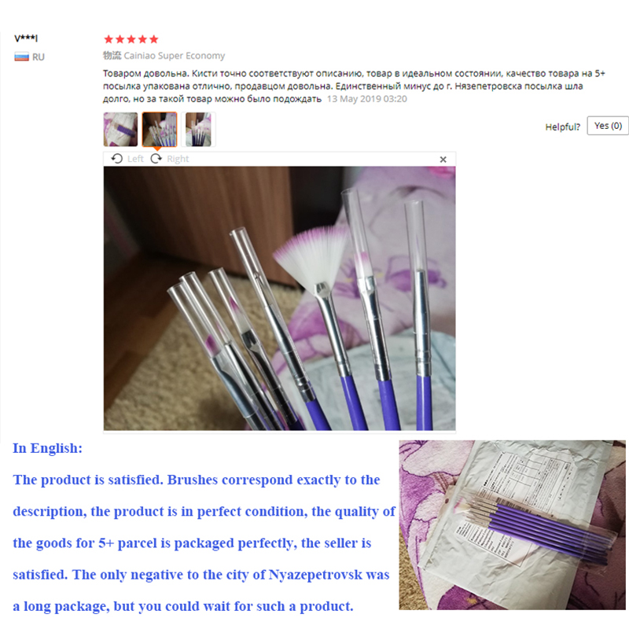This screenshot has width=629, height=629.
Task: Click the enlarged brushes photo
Action: coord(279,299)
